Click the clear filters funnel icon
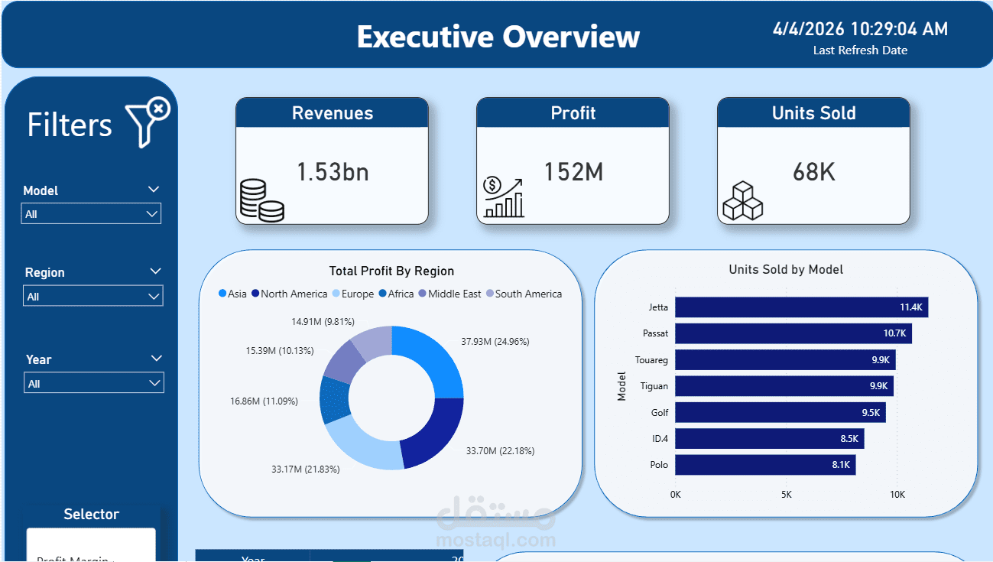Viewport: 993px width, 562px height. 148,122
